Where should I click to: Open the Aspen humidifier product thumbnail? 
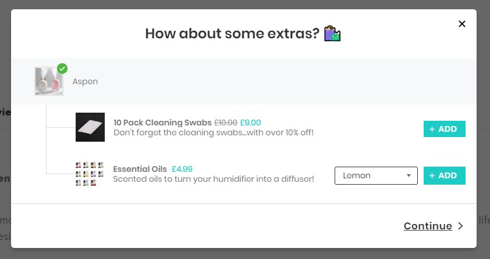tap(49, 81)
